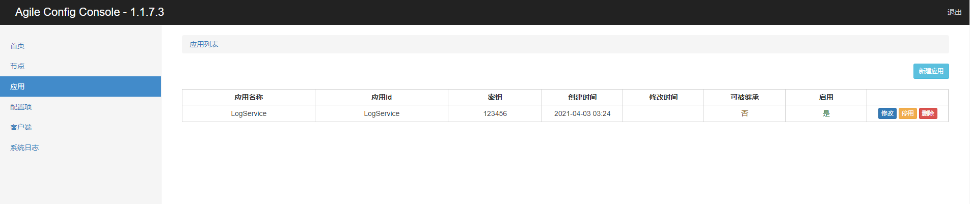Screen dimensions: 970x204
Task: Click the creation time 2021-04-03 03:24 cell
Action: (582, 113)
